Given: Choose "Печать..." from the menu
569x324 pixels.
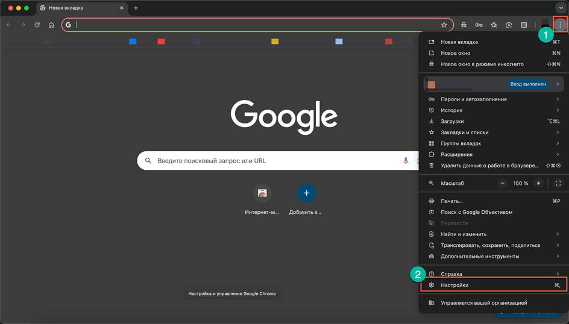Looking at the screenshot, I should coord(494,201).
